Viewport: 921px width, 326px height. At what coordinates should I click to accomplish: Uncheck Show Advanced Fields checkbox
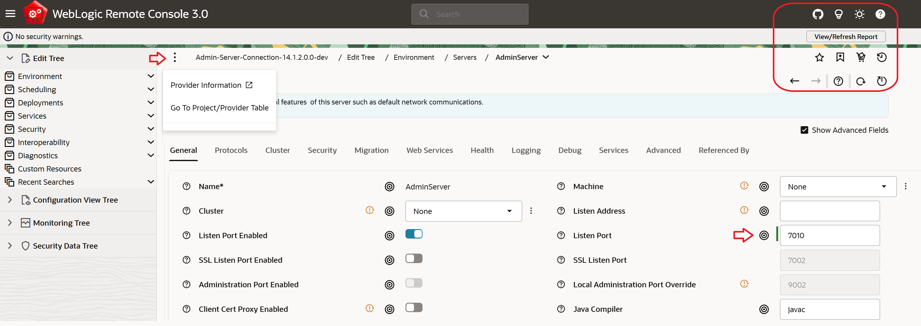(804, 130)
